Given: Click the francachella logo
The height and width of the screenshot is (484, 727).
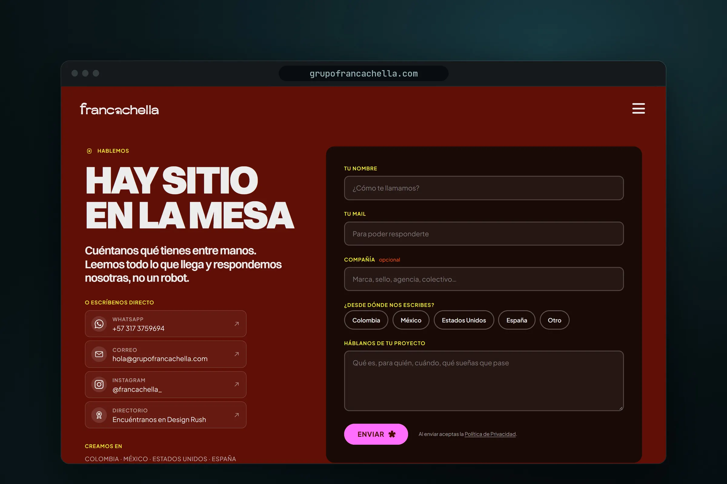Looking at the screenshot, I should pos(119,109).
